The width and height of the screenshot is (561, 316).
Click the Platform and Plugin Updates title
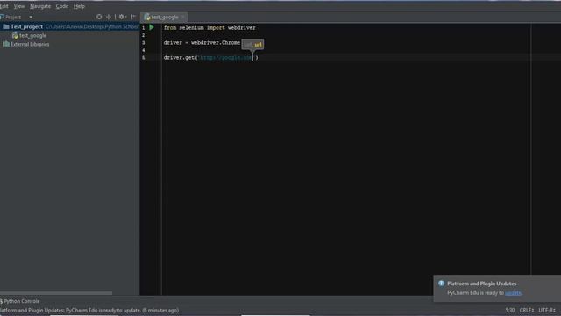481,284
